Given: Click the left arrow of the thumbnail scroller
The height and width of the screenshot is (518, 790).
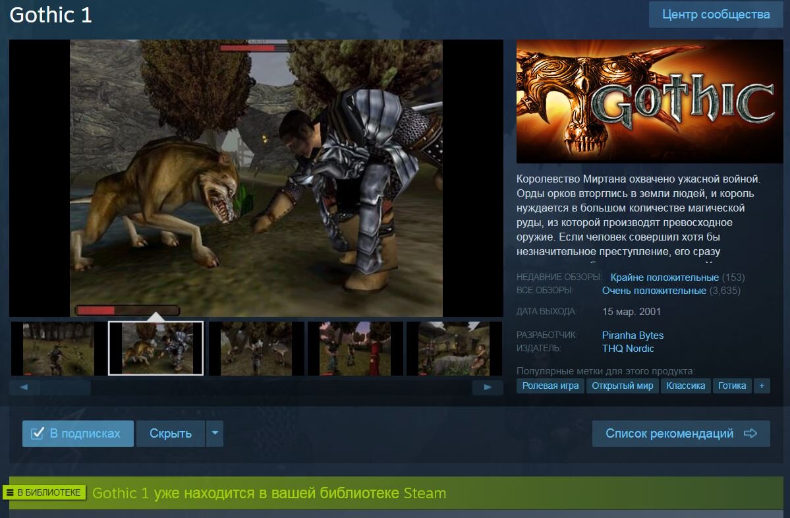Looking at the screenshot, I should (x=24, y=388).
